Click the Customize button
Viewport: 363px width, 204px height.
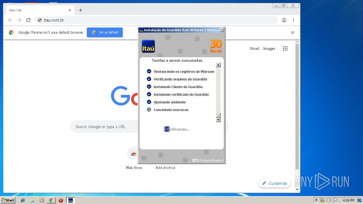click(x=275, y=183)
